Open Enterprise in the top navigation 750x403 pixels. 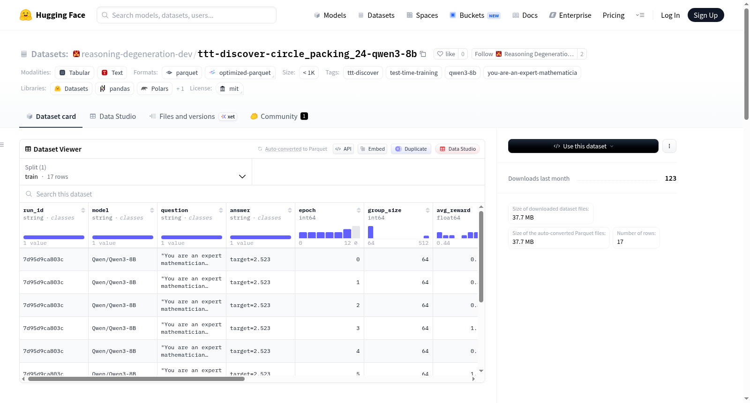point(570,15)
